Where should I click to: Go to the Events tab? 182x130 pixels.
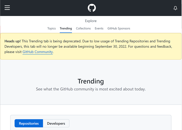click(x=99, y=28)
